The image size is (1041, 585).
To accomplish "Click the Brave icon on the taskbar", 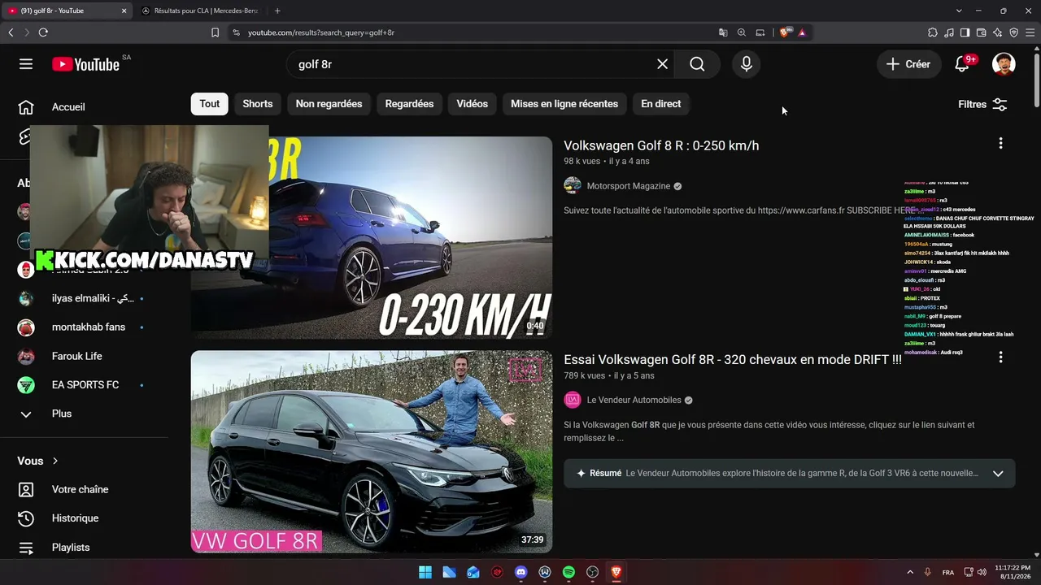I will point(616,572).
